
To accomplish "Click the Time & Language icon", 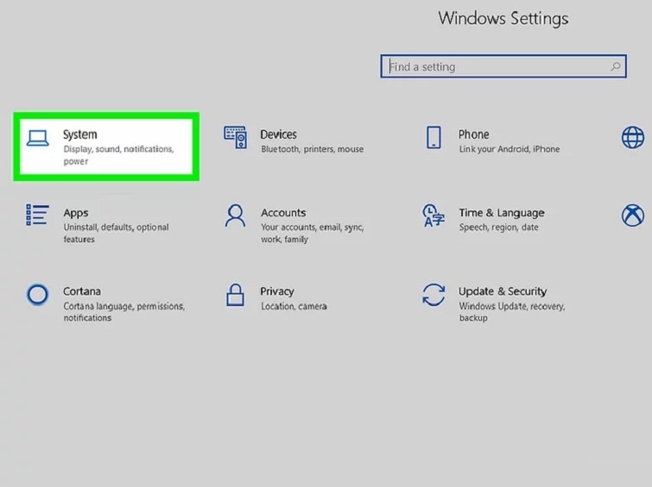I will pyautogui.click(x=433, y=215).
